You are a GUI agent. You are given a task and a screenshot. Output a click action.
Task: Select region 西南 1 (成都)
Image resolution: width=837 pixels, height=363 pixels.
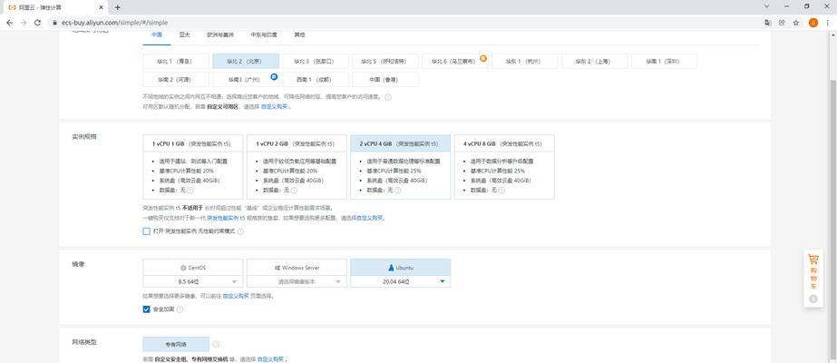click(315, 79)
